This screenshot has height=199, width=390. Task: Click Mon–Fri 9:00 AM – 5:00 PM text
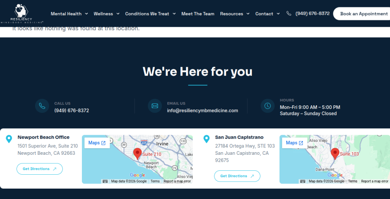coord(310,107)
